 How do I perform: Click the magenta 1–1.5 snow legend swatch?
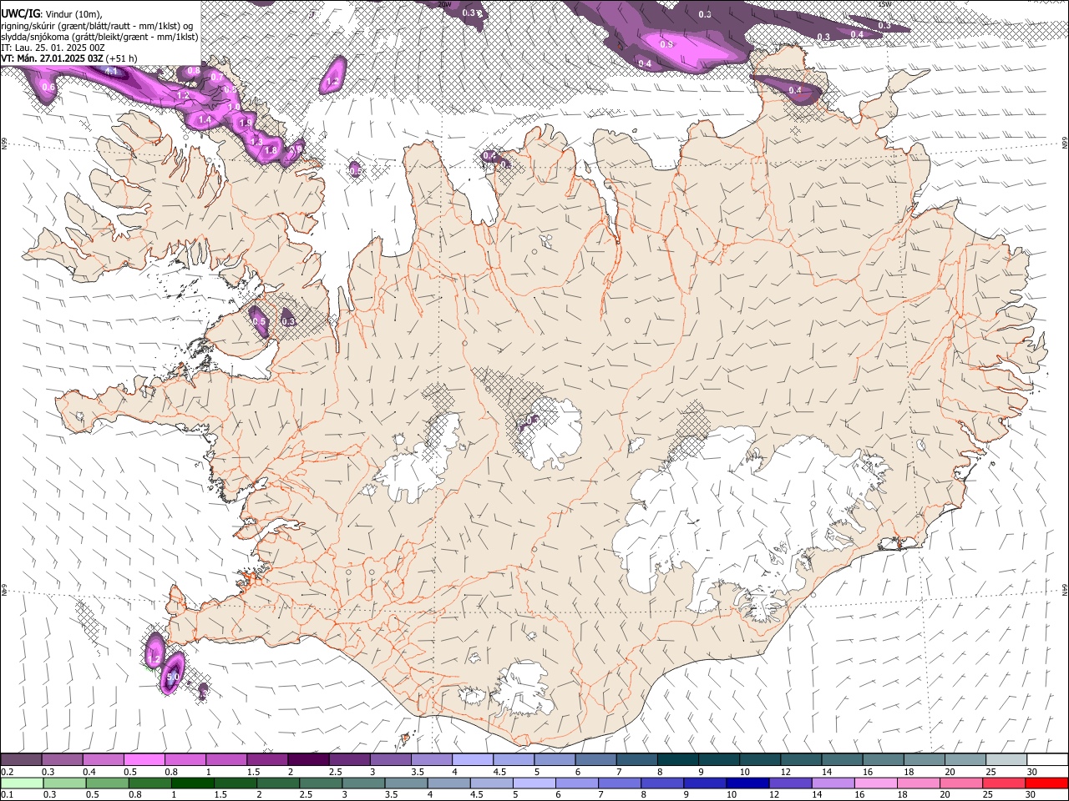pos(225,759)
